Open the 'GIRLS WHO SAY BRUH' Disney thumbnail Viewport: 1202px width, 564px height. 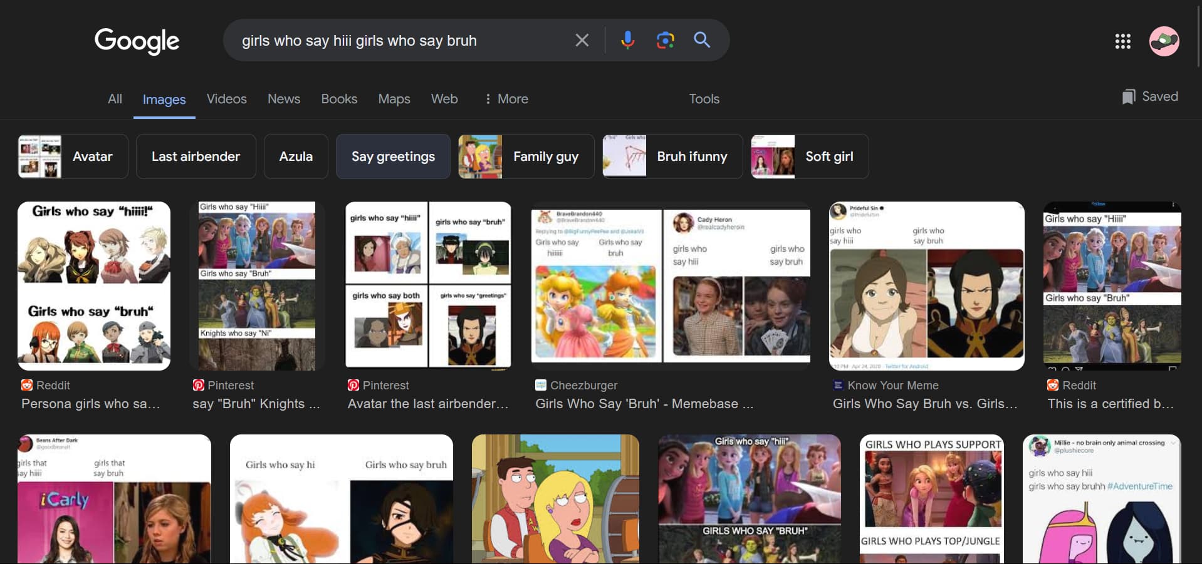[x=750, y=499]
